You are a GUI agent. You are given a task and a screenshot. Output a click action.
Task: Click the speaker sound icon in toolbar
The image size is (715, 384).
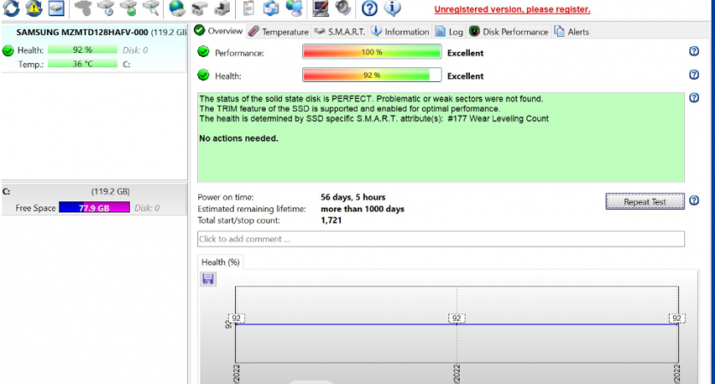coord(343,9)
